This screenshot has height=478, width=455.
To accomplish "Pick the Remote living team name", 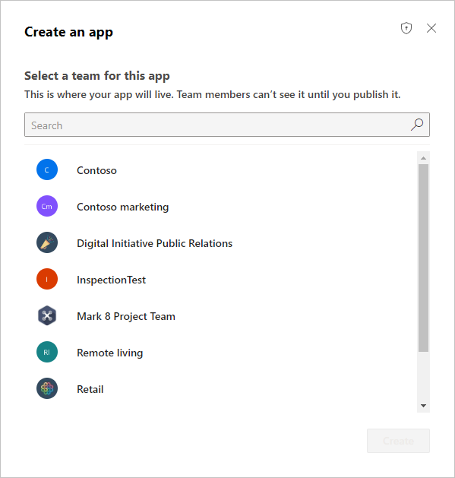I will point(109,353).
